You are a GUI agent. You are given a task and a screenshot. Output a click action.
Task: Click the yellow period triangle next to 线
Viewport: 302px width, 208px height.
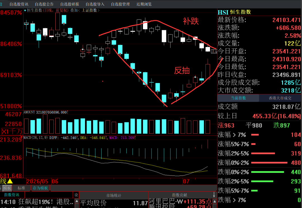click(x=10, y=181)
